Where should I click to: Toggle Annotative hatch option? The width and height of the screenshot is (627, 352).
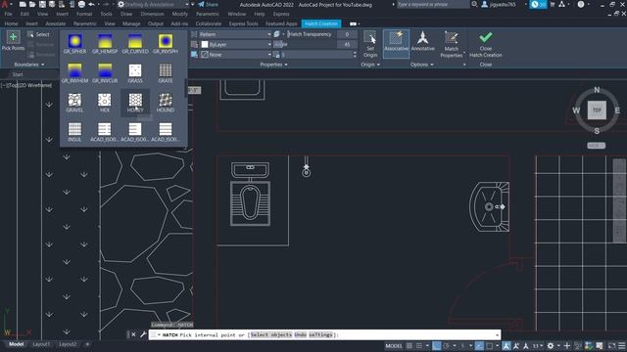tap(422, 42)
